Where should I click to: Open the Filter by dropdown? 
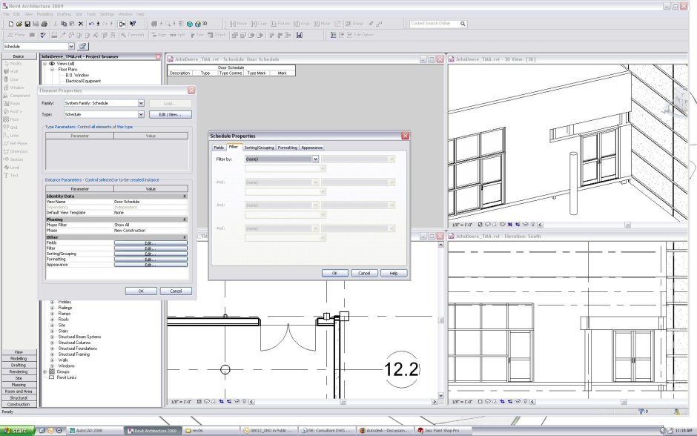(x=315, y=159)
